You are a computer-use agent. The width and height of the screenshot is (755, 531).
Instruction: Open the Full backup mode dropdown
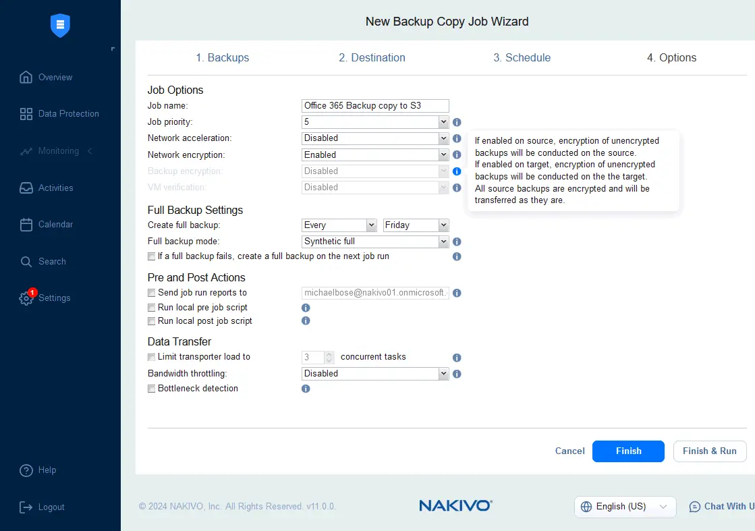point(375,242)
